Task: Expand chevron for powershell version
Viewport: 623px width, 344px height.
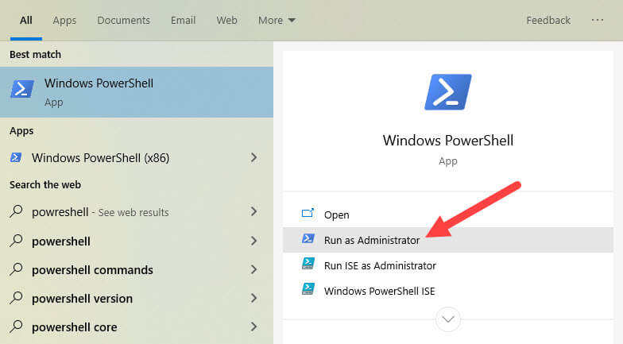Action: click(x=253, y=298)
